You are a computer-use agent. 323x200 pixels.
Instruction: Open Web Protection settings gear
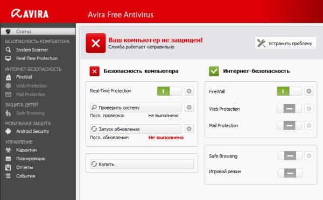pos(309,109)
